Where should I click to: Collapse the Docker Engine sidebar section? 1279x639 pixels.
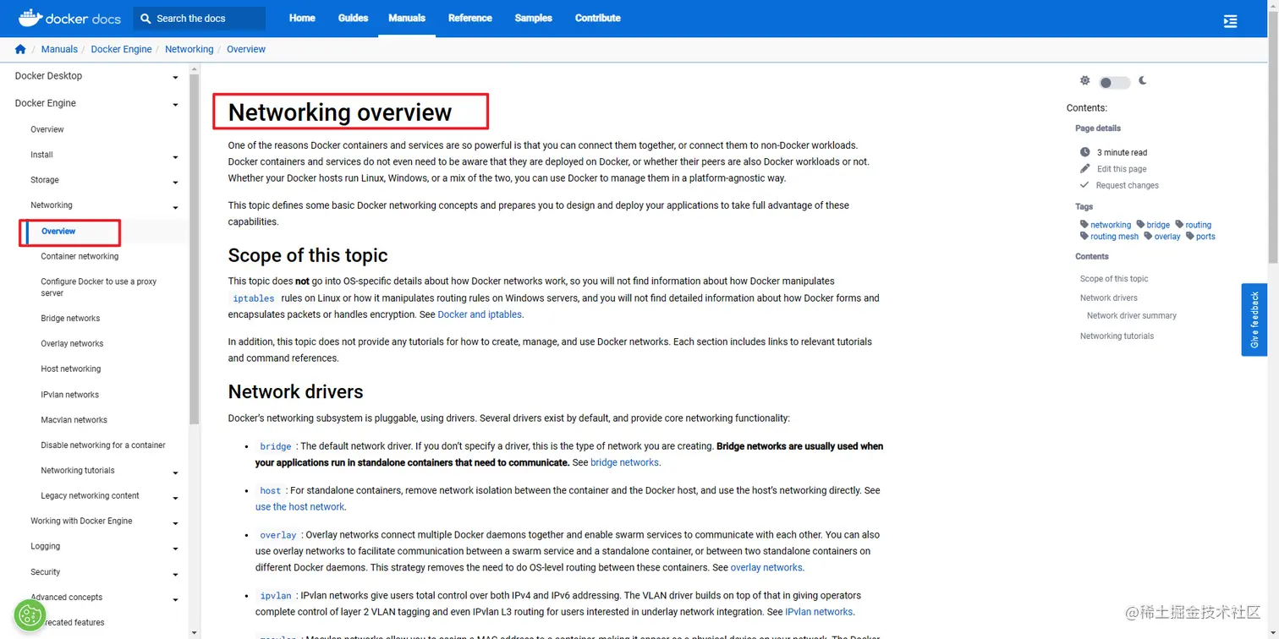[175, 104]
